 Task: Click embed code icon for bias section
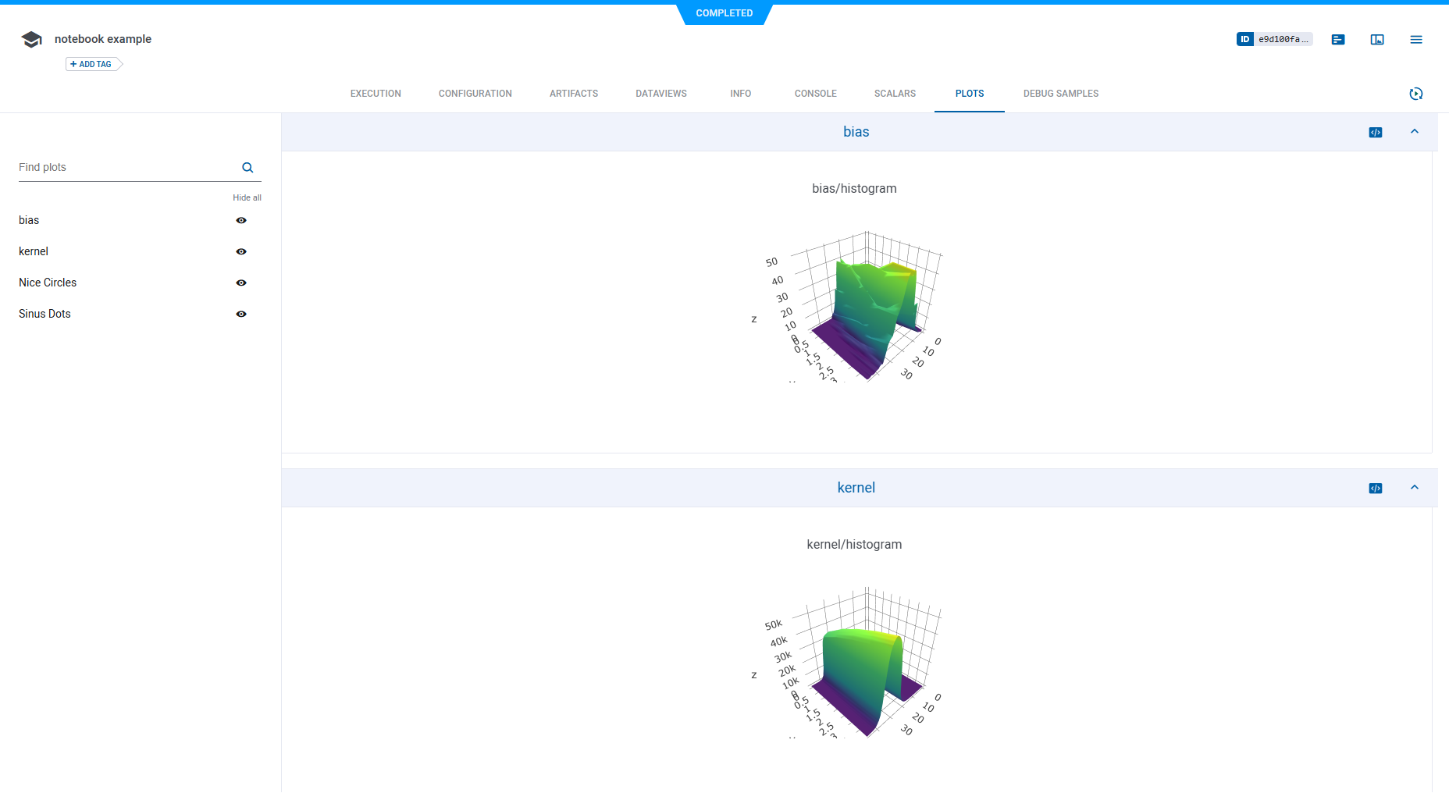(1376, 133)
